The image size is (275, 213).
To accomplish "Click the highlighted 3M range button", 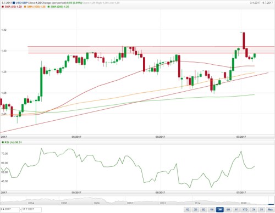I will pyautogui.click(x=219, y=210).
